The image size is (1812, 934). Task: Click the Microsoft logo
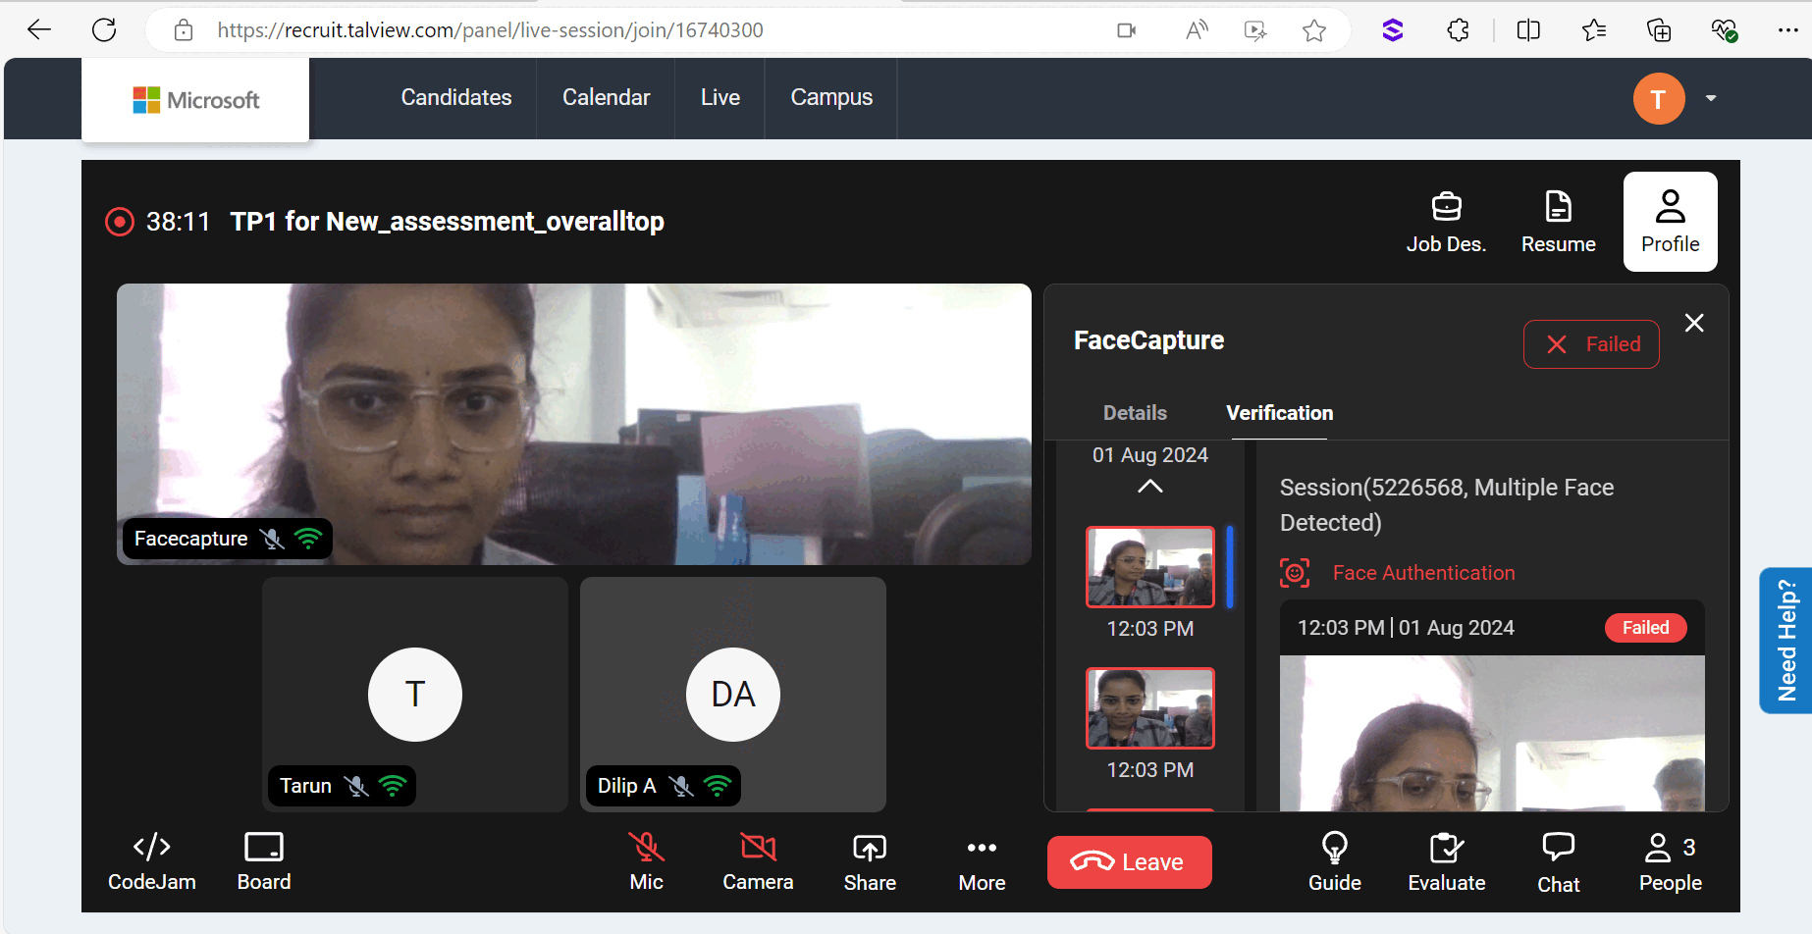[196, 100]
